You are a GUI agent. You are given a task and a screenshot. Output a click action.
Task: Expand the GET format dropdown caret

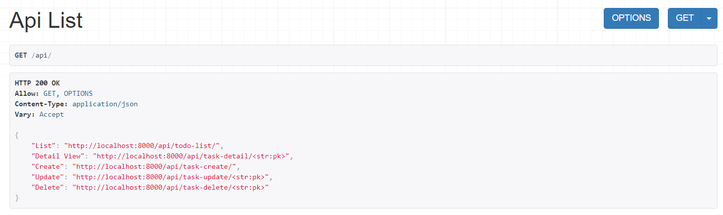(709, 18)
